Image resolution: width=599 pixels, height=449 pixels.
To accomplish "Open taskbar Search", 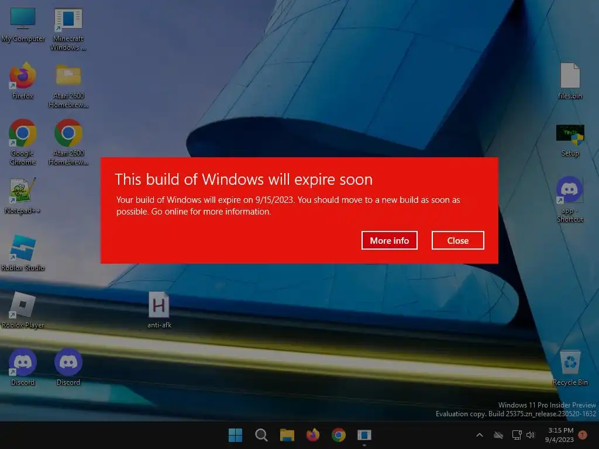I will 261,435.
